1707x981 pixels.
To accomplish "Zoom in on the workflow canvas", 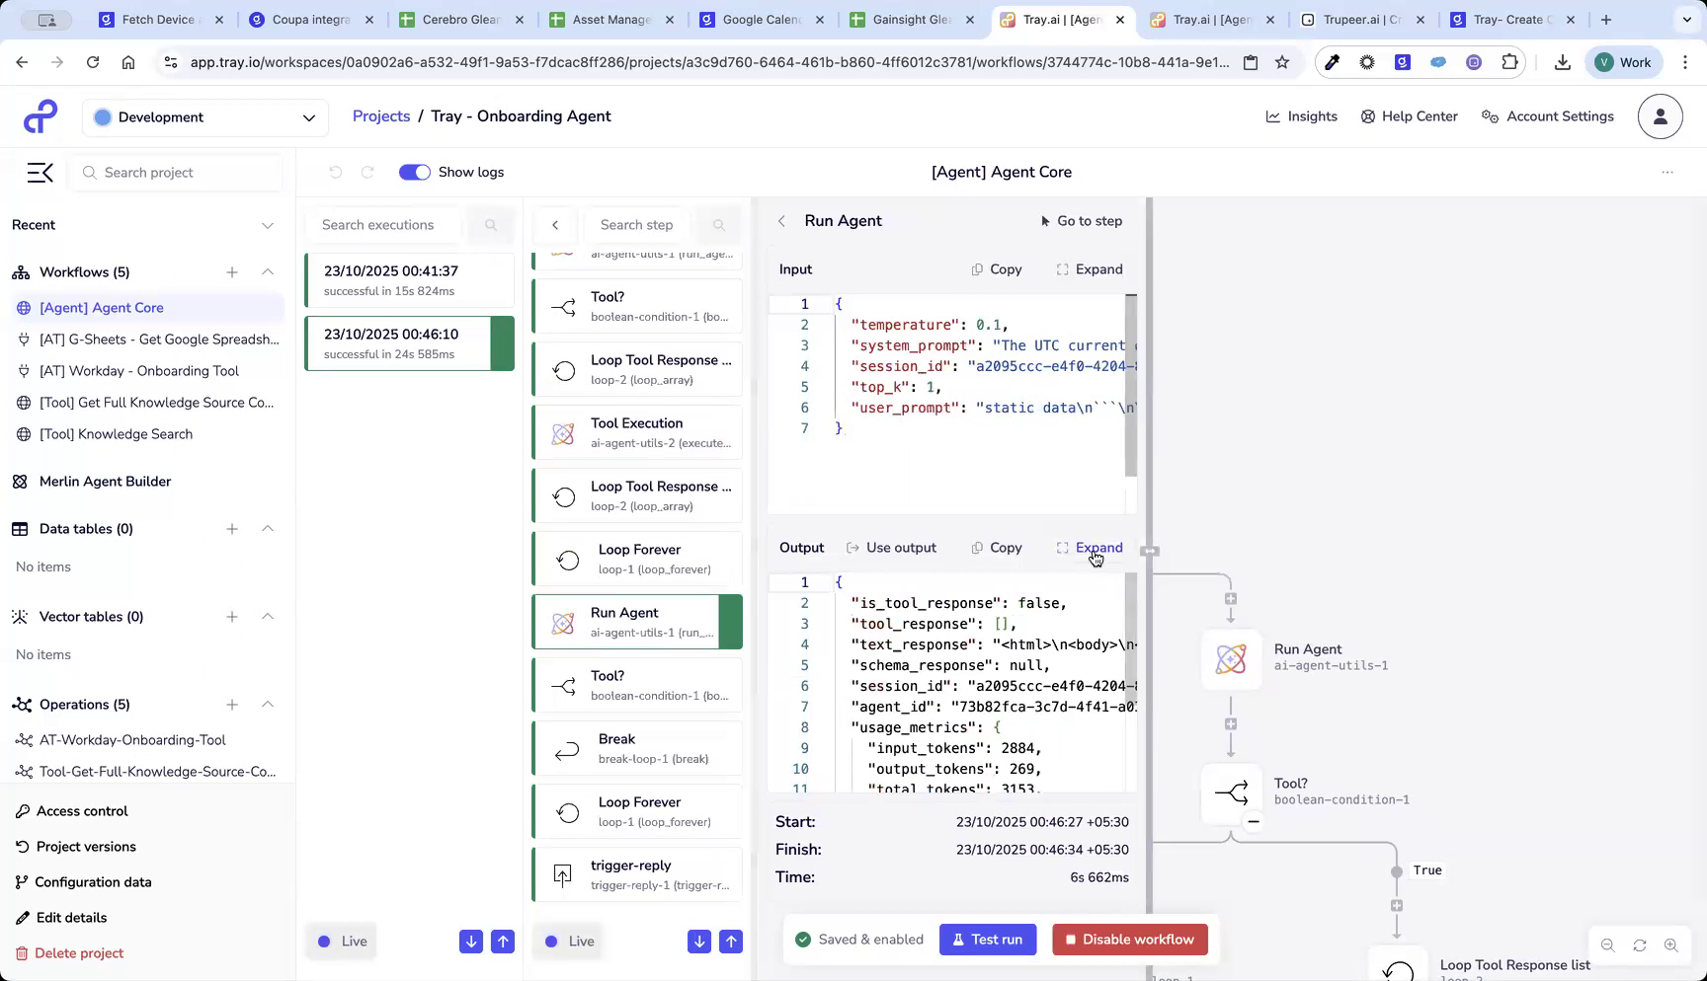I will point(1672,944).
